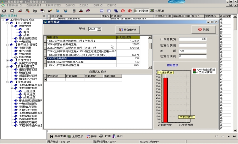The image size is (238, 144).
Task: Click the purple book icon in the main toolbar
Action: pos(88,11)
